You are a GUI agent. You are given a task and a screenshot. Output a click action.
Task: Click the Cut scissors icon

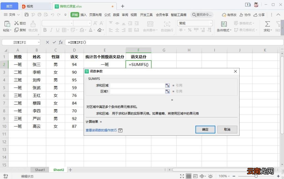tap(16, 23)
